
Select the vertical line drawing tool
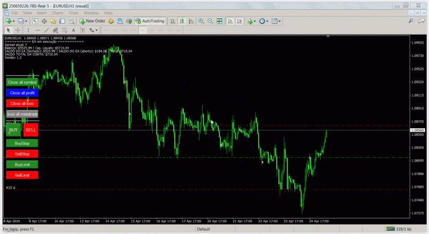28,30
